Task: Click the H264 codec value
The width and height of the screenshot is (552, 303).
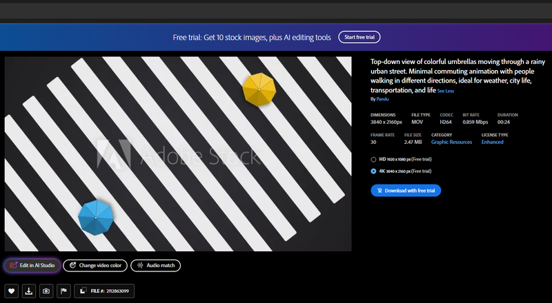Action: click(x=446, y=123)
